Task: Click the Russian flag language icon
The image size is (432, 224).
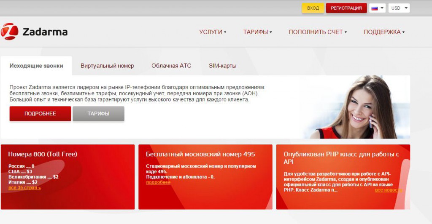Action: 374,8
